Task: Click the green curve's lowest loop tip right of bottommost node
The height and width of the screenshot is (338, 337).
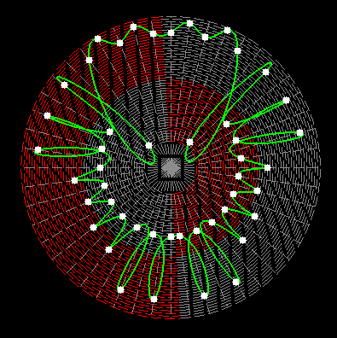Action: pyautogui.click(x=204, y=296)
